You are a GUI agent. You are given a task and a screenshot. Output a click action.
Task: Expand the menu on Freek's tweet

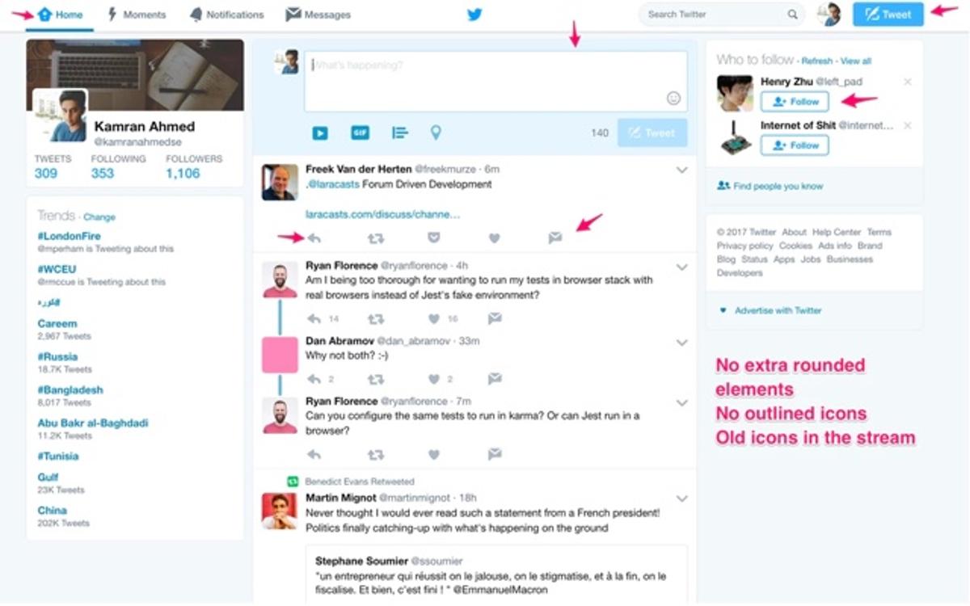681,170
